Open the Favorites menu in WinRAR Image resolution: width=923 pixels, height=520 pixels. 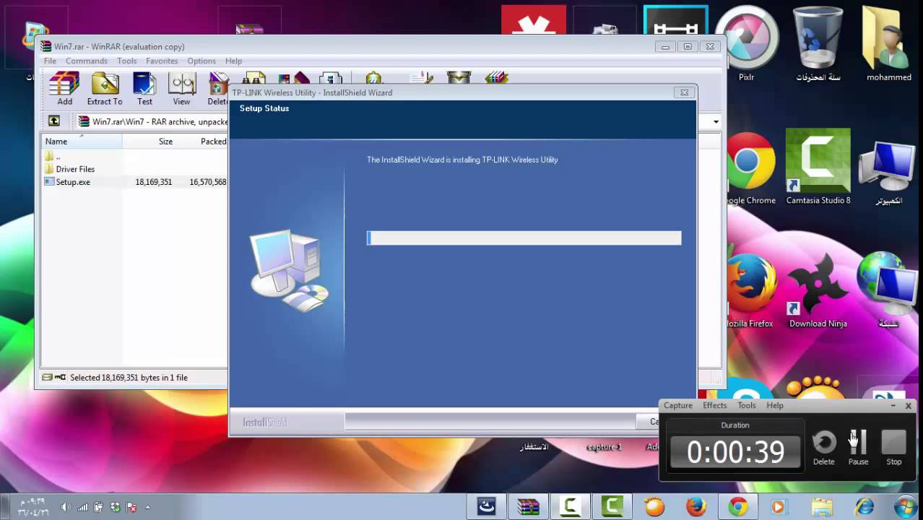162,61
